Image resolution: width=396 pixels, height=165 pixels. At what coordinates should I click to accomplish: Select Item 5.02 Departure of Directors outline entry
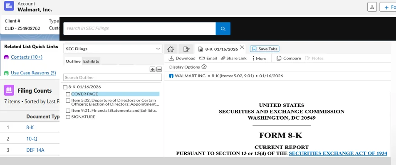pyautogui.click(x=115, y=102)
